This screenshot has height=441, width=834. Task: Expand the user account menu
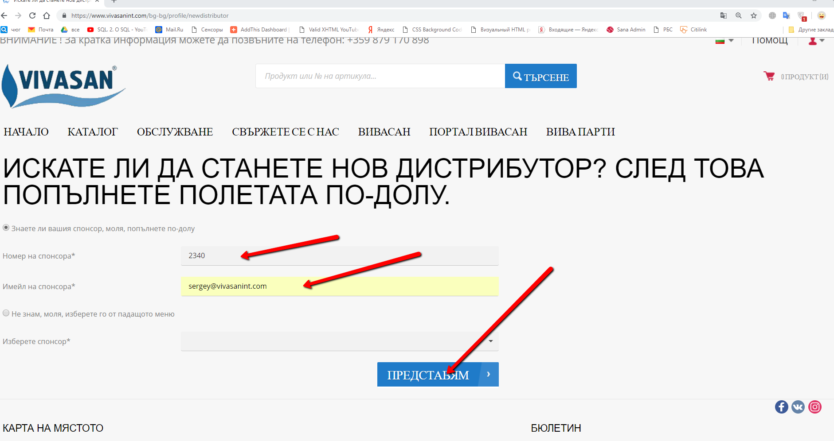[816, 41]
